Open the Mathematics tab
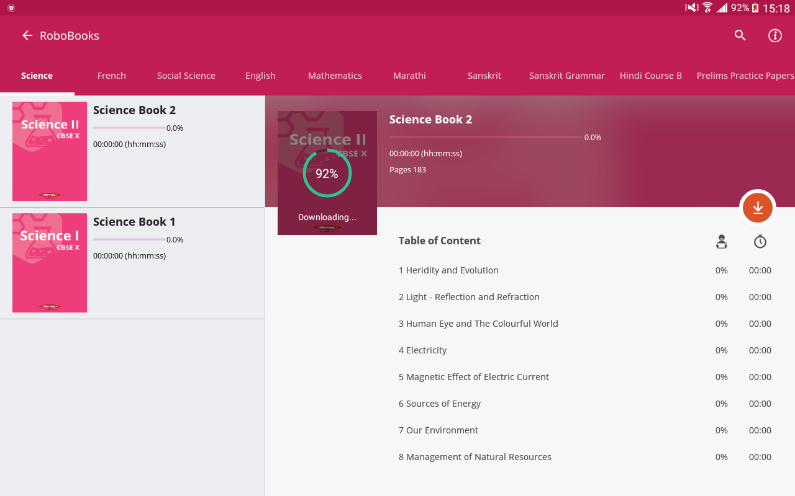795x496 pixels. pyautogui.click(x=335, y=76)
